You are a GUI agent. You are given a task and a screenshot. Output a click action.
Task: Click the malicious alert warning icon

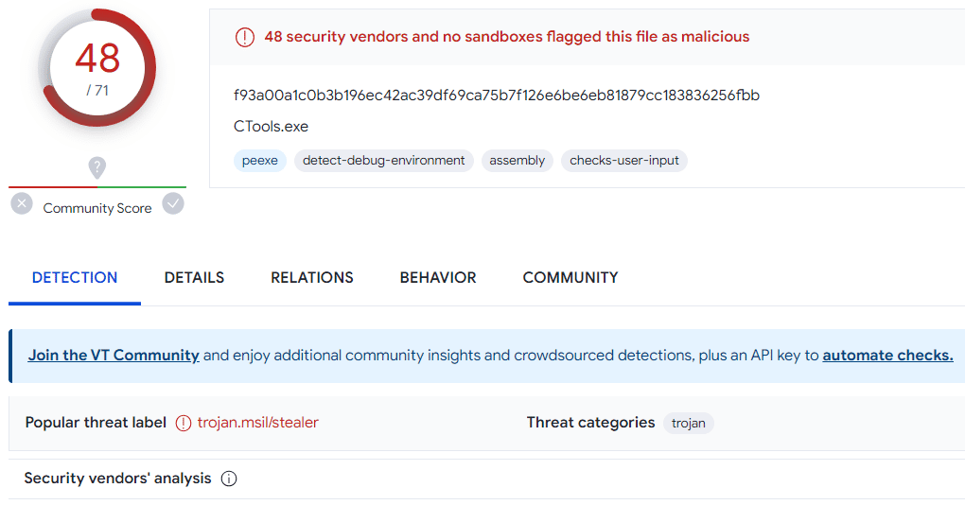tap(245, 38)
